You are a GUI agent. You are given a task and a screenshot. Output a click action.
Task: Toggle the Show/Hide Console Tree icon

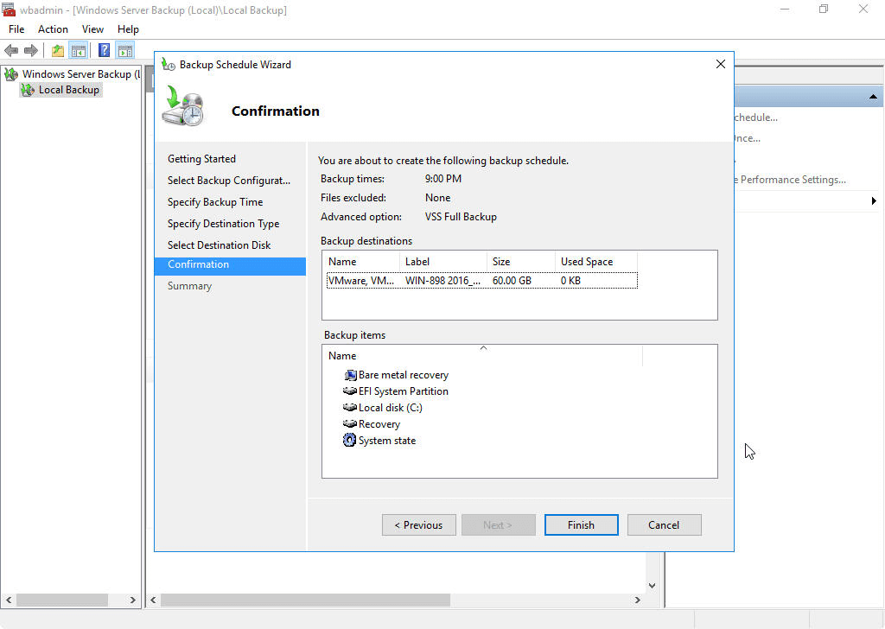(78, 51)
